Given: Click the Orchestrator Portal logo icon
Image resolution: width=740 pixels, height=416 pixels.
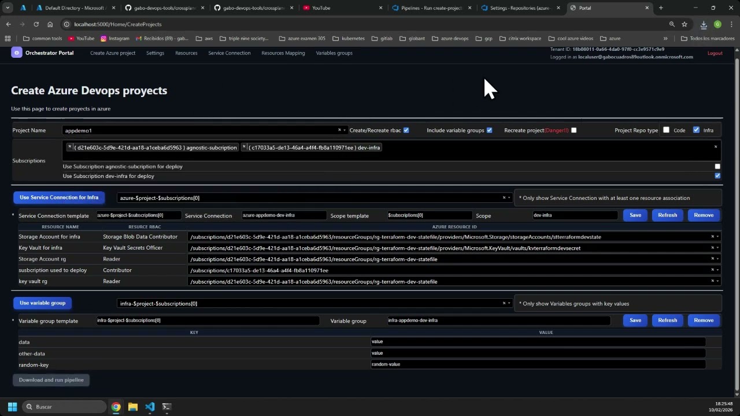Looking at the screenshot, I should pos(16,53).
